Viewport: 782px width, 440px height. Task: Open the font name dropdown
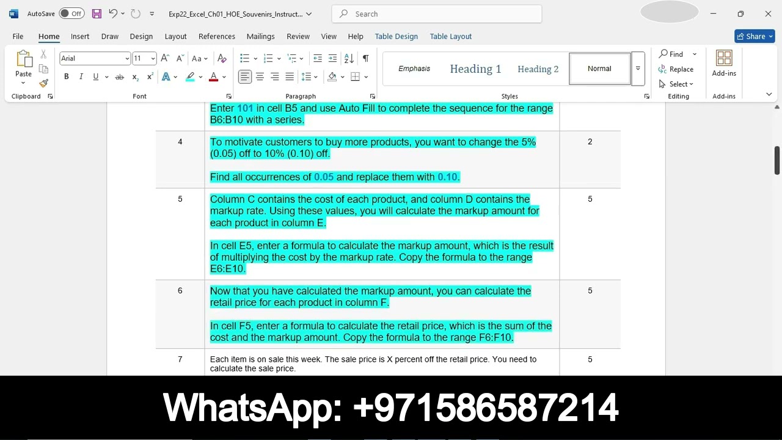point(127,58)
